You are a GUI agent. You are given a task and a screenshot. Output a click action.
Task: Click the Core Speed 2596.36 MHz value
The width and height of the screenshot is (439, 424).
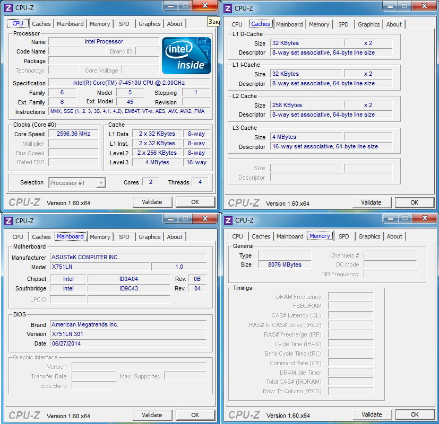(73, 134)
